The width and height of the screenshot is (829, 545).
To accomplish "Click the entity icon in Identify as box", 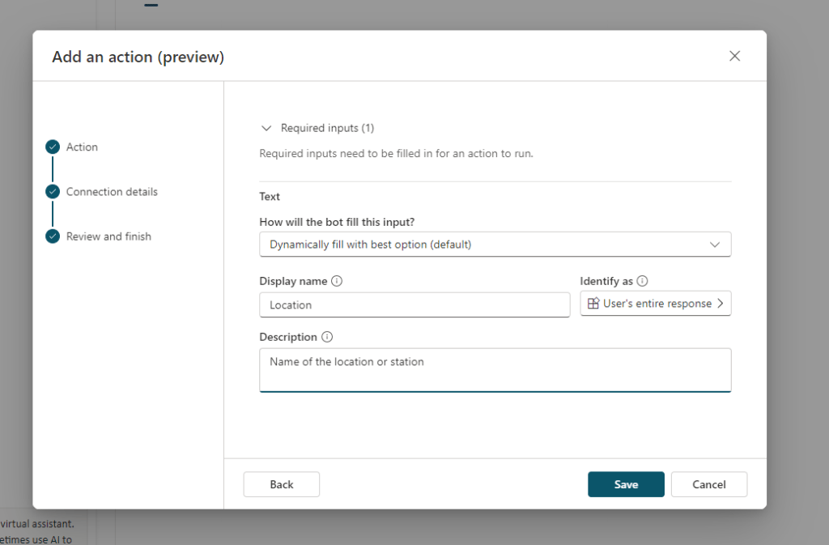I will 593,304.
